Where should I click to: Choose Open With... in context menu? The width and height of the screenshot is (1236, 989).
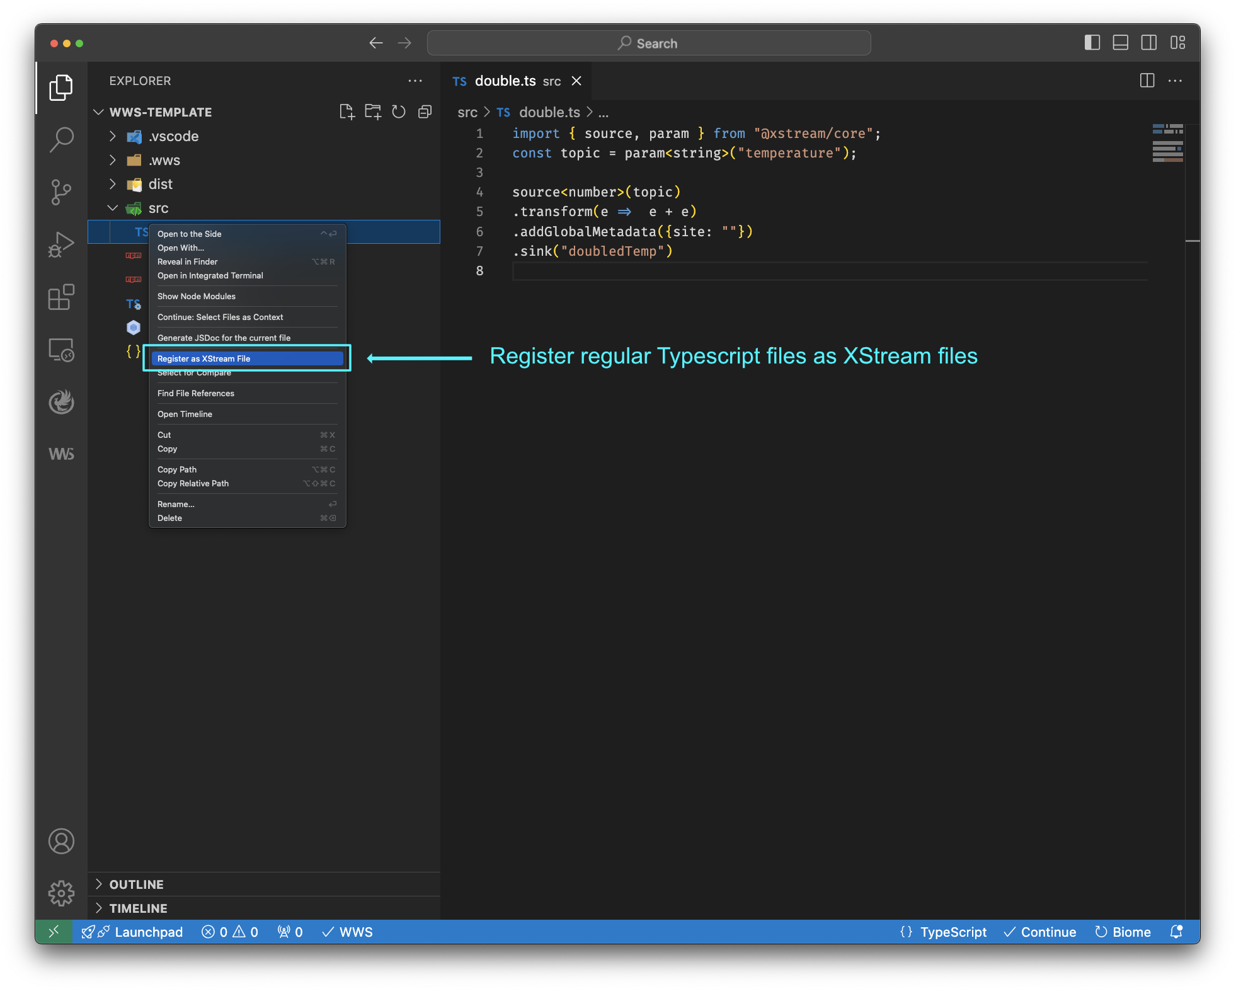[x=247, y=248]
